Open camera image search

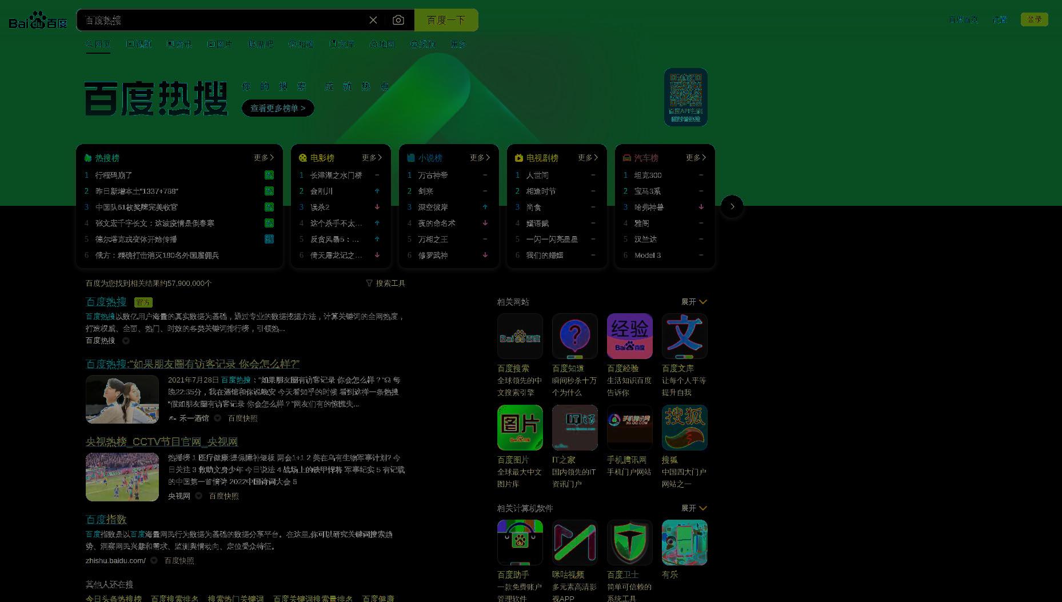coord(398,20)
